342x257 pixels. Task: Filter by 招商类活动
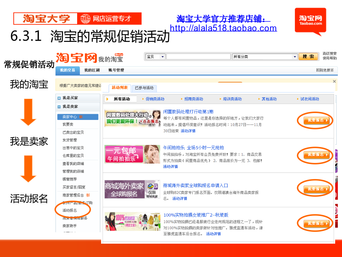pos(193,99)
